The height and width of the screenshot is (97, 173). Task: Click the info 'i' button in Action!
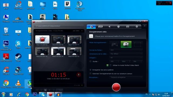[x=145, y=26]
